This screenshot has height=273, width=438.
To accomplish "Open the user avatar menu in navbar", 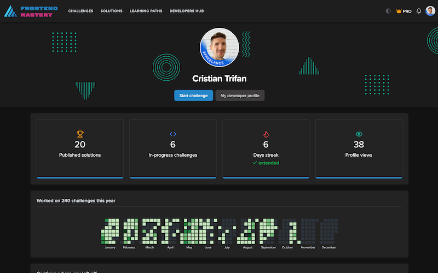I will [x=430, y=11].
